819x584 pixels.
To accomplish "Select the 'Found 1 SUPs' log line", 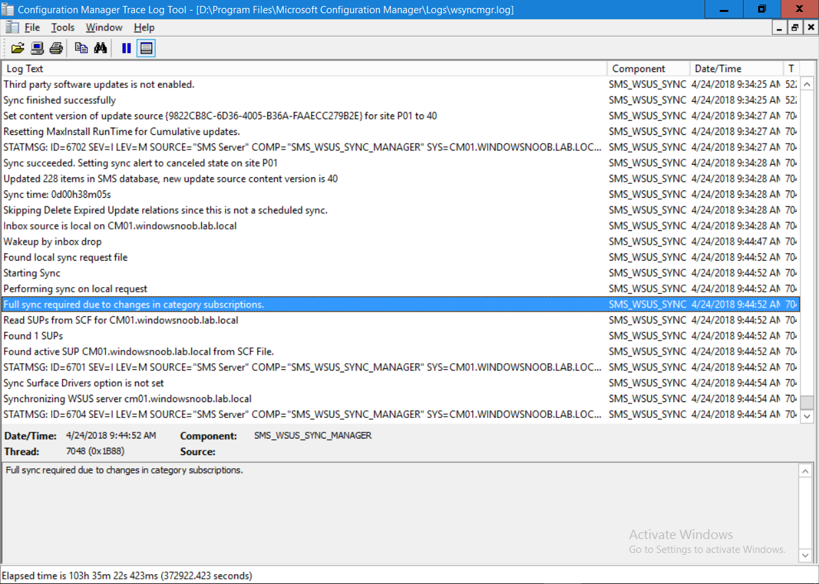I will tap(401, 336).
